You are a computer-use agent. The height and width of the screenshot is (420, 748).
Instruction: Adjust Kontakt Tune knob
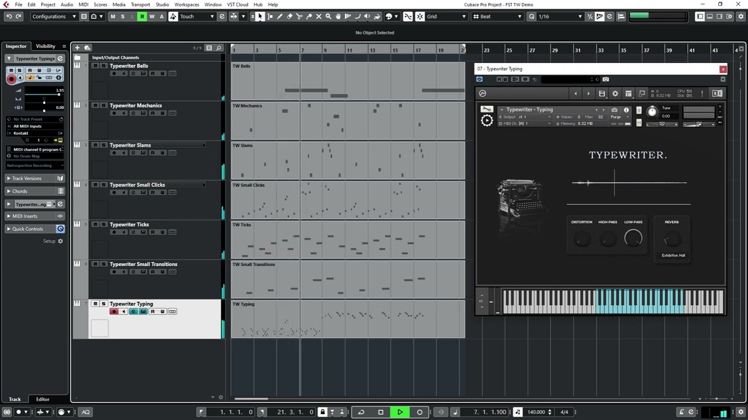click(x=652, y=111)
